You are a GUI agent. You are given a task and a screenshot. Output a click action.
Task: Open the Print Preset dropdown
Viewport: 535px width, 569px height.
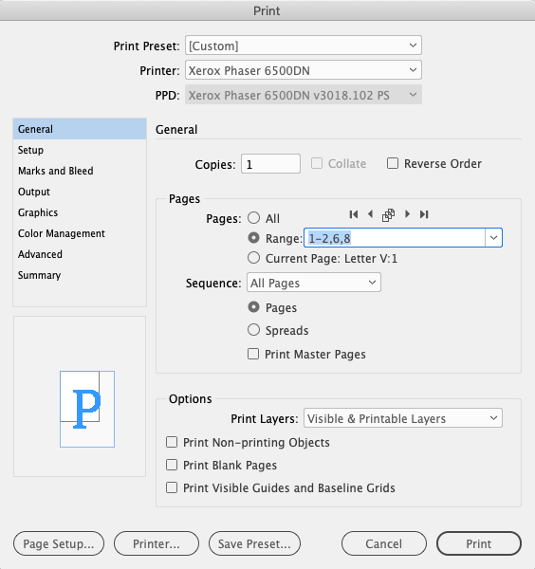(304, 46)
